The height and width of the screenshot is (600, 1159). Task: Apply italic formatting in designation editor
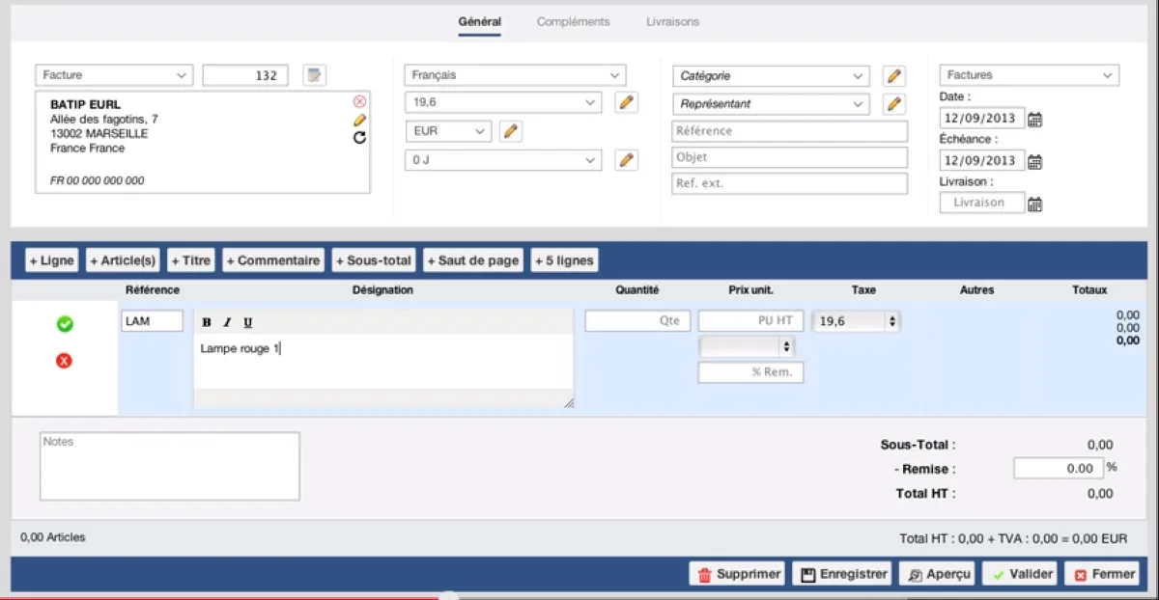pyautogui.click(x=227, y=322)
